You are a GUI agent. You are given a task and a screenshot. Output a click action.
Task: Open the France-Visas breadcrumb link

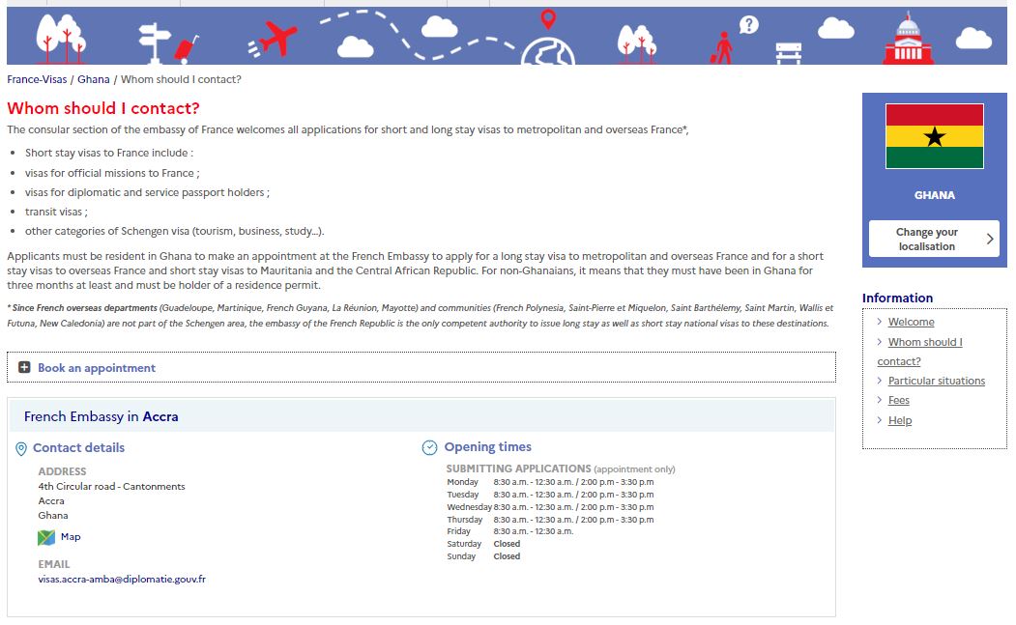click(37, 79)
